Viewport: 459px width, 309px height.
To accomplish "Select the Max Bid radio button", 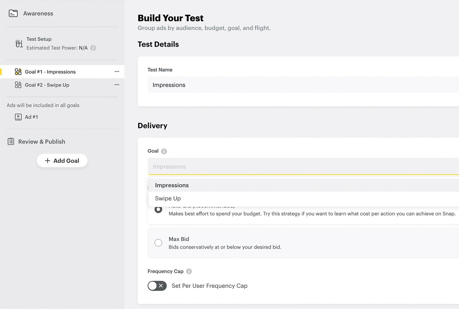I will pyautogui.click(x=158, y=243).
